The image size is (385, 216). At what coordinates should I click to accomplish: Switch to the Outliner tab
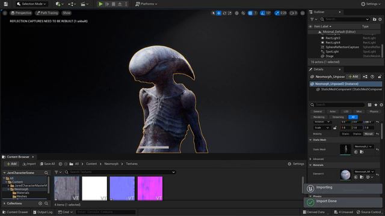pyautogui.click(x=319, y=12)
